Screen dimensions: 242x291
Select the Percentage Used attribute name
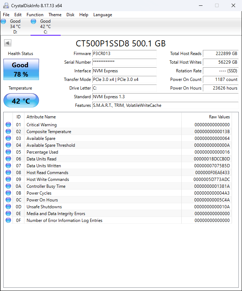coord(42,152)
